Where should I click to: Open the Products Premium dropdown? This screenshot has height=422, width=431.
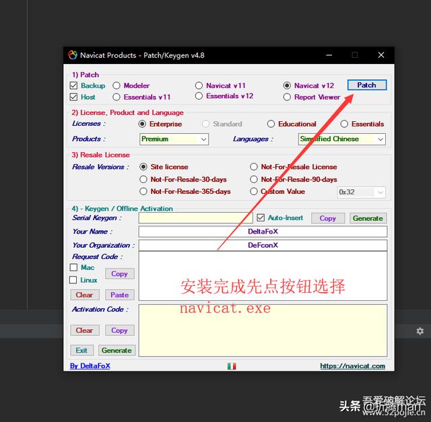174,139
